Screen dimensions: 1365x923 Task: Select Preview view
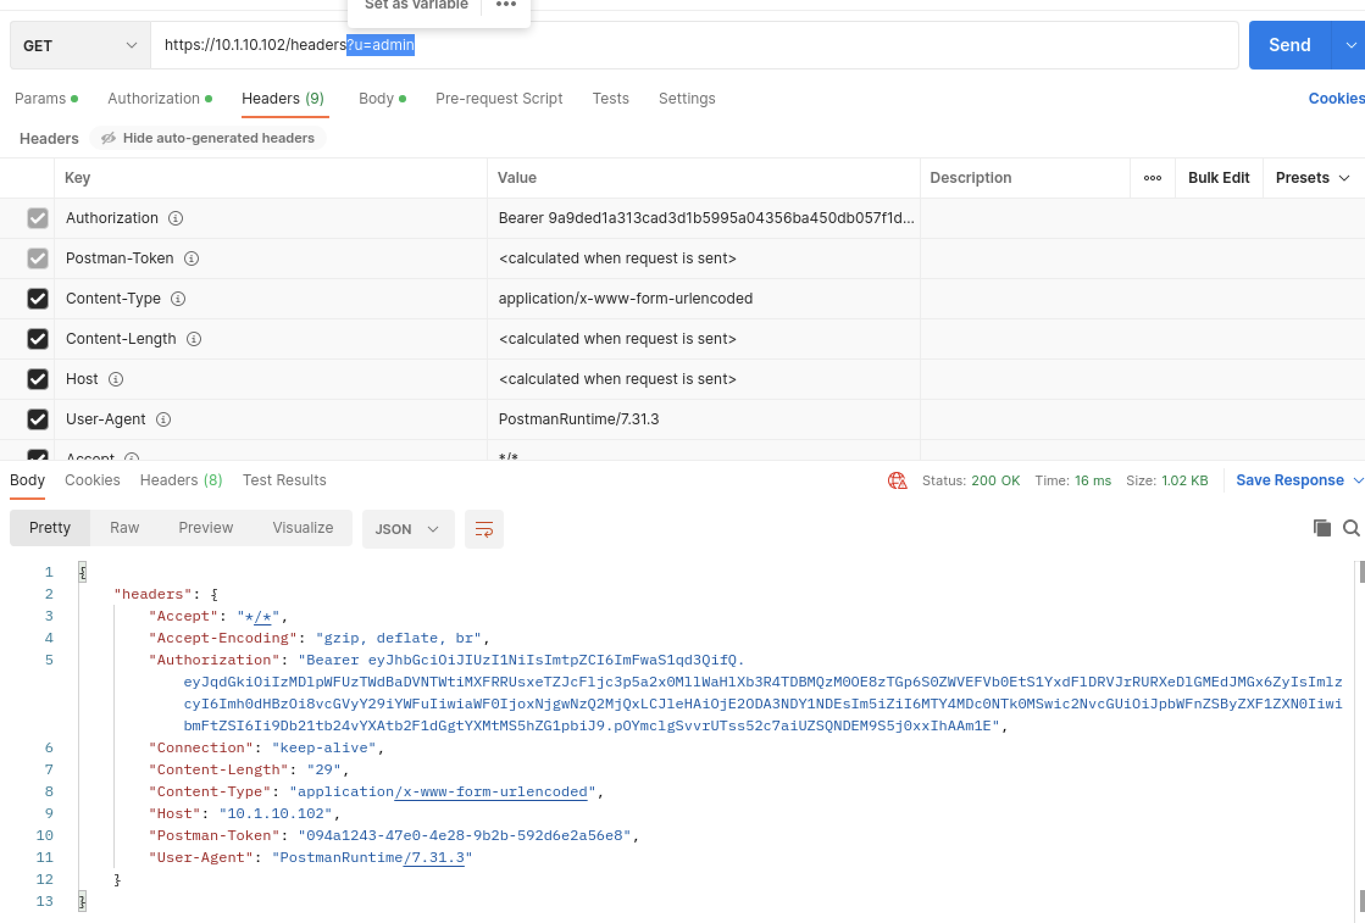tap(206, 528)
